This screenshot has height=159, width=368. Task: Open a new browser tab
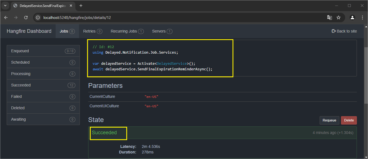pyautogui.click(x=81, y=6)
